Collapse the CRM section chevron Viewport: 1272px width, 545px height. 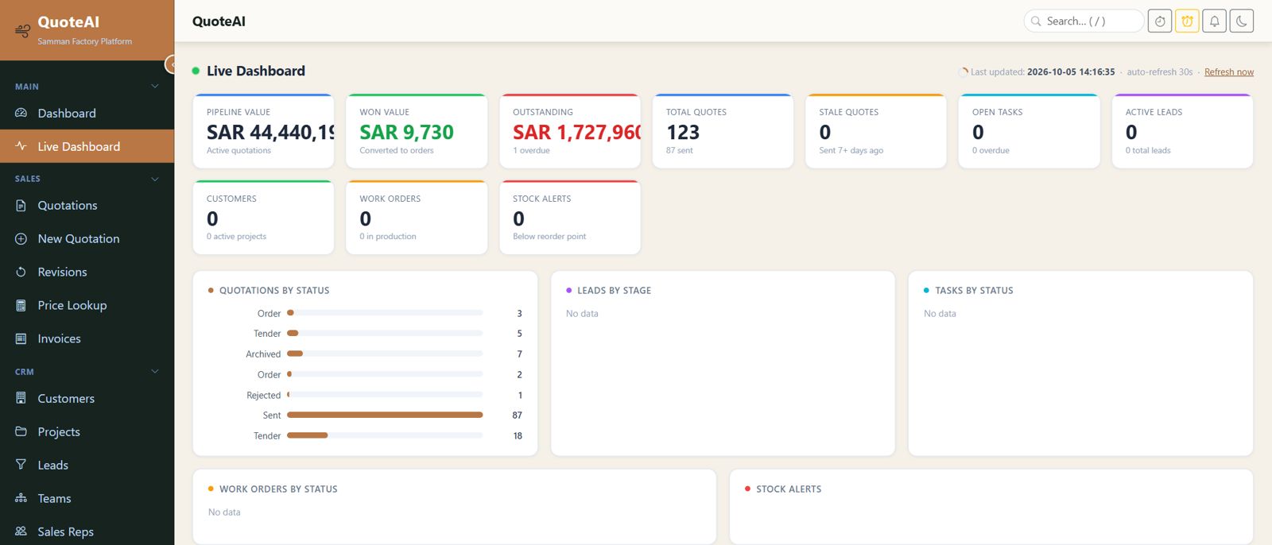(155, 371)
